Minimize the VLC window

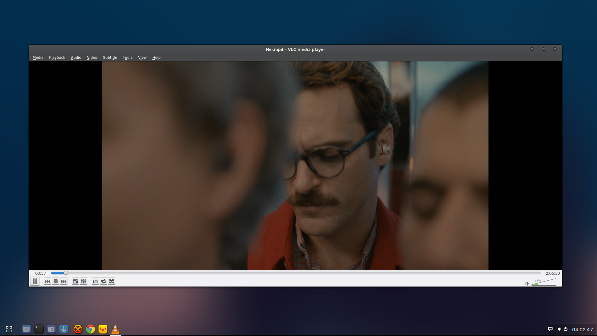pyautogui.click(x=532, y=49)
